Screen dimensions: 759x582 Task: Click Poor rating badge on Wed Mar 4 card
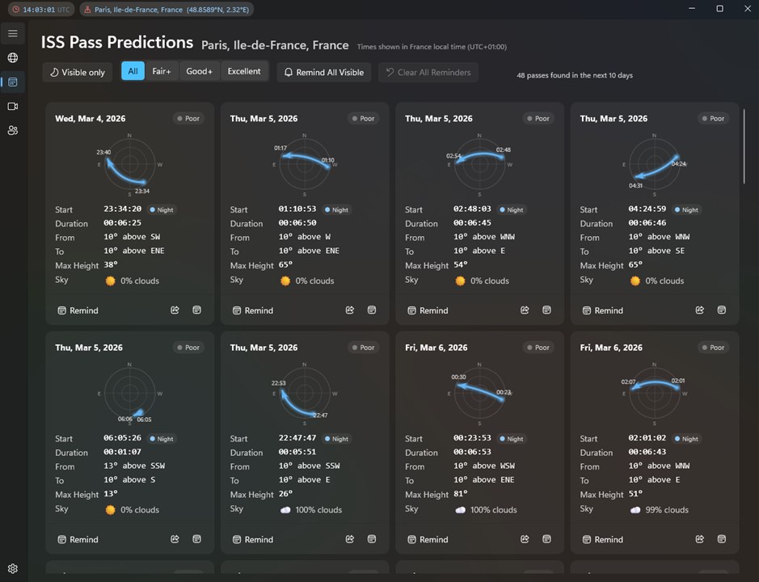tap(188, 119)
